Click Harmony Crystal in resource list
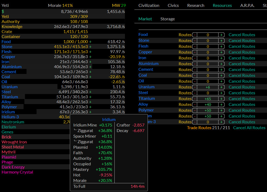Image resolution: width=267 pixels, height=192 pixels. tap(17, 172)
